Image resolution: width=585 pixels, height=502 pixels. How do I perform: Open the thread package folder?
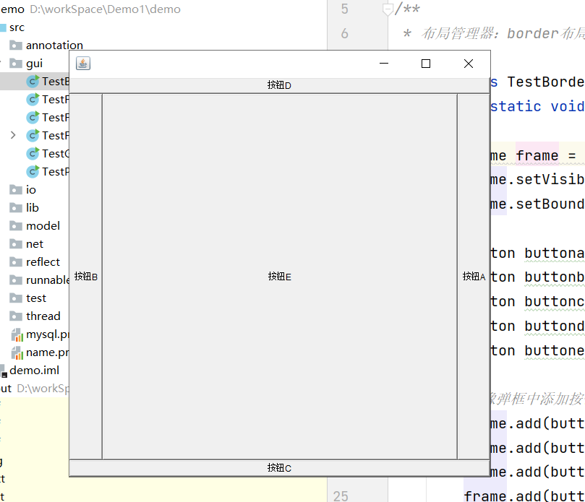tap(43, 316)
